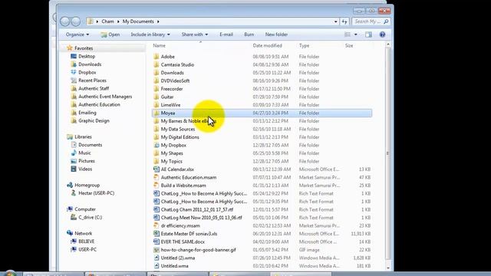Click the Open toolbar button

[x=110, y=34]
